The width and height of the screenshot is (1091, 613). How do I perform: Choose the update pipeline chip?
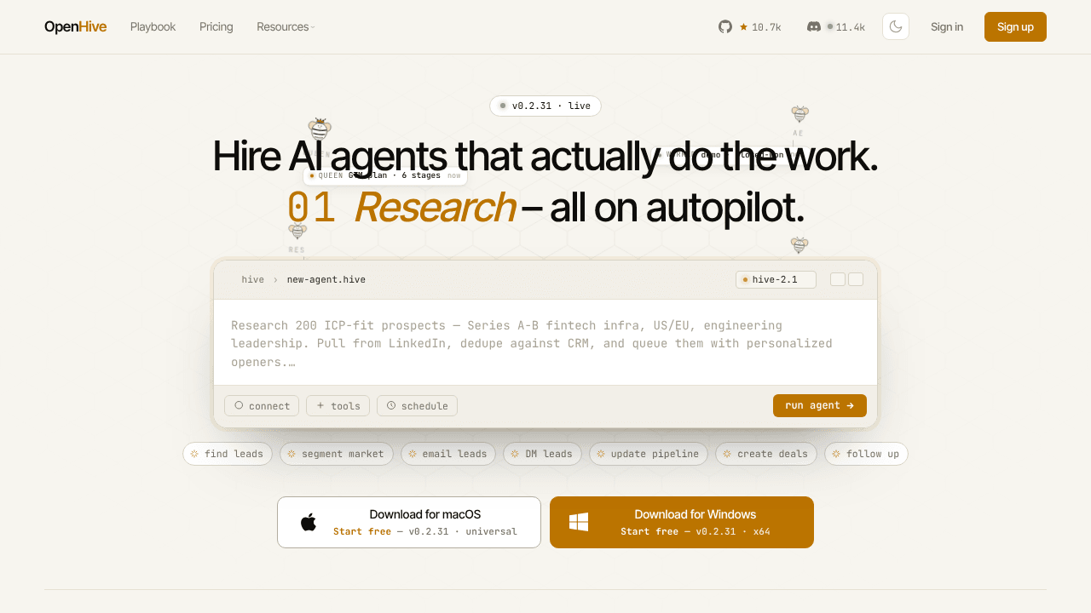[x=649, y=454]
